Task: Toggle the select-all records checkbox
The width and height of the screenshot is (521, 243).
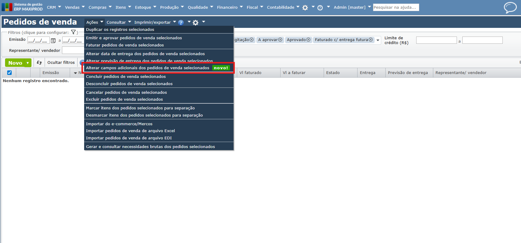Action: point(9,73)
